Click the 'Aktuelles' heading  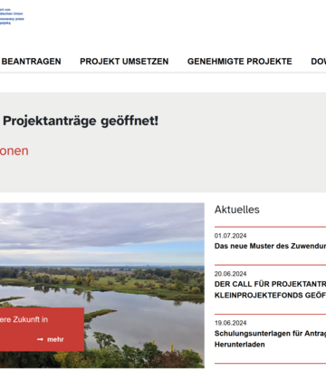pyautogui.click(x=237, y=210)
